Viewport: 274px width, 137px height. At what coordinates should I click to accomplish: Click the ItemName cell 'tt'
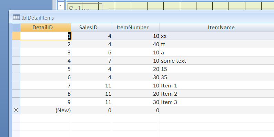(x=217, y=44)
